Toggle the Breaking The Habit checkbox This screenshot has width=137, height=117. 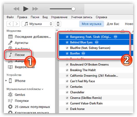click(x=67, y=70)
